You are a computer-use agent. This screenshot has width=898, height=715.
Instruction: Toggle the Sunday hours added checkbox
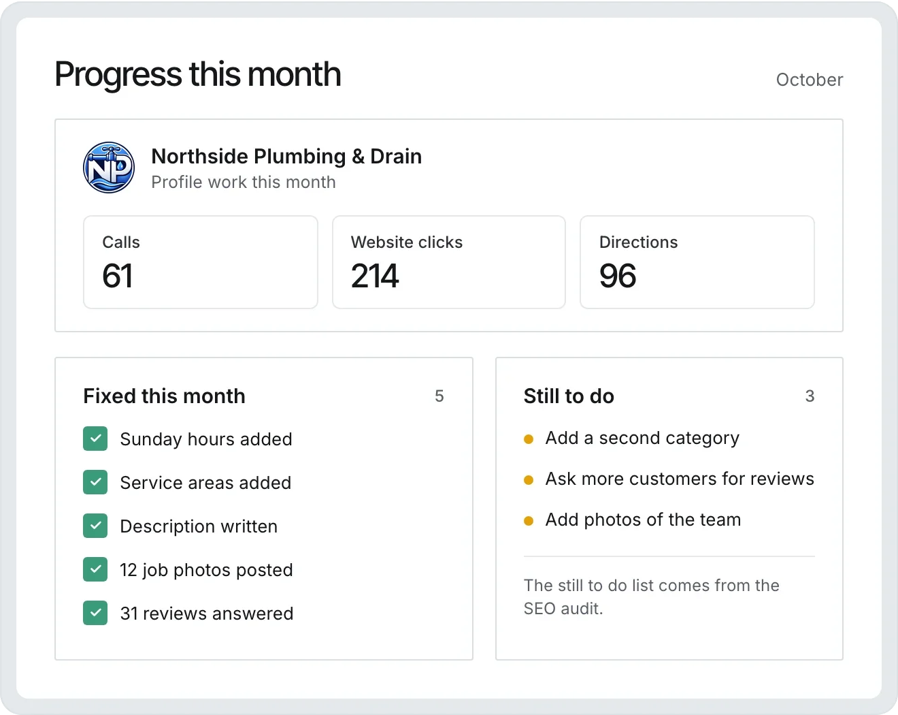(95, 439)
